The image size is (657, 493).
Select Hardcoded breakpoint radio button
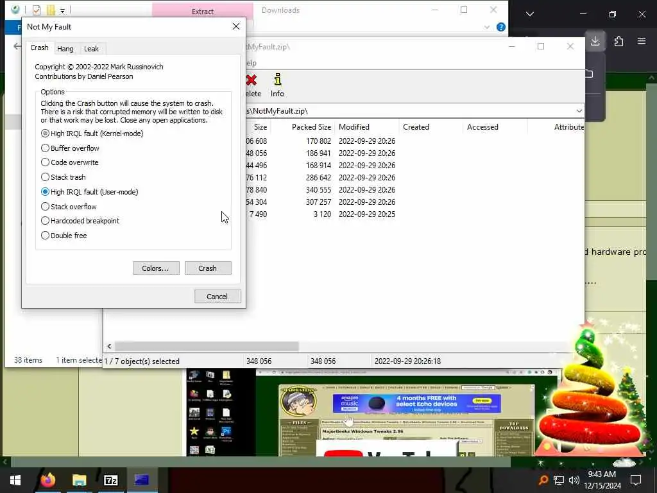(x=80, y=221)
